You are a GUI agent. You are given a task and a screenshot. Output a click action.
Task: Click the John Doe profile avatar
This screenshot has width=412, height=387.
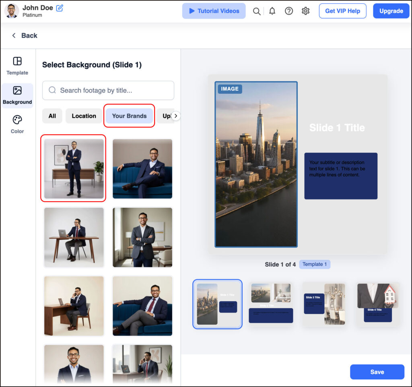[12, 11]
